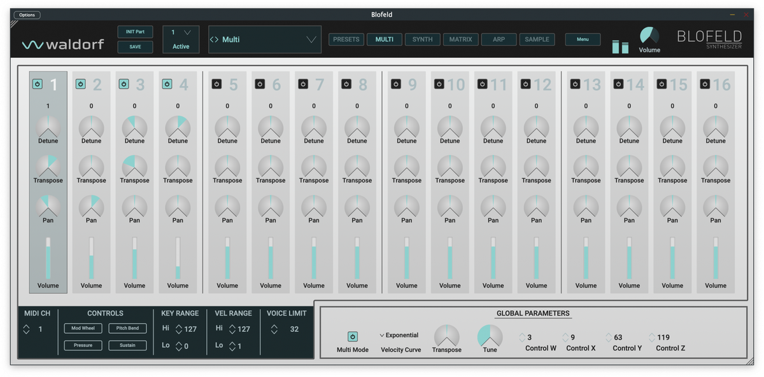Expand the Velocity Curve Exponential dropdown
The image size is (764, 377).
[x=399, y=335]
